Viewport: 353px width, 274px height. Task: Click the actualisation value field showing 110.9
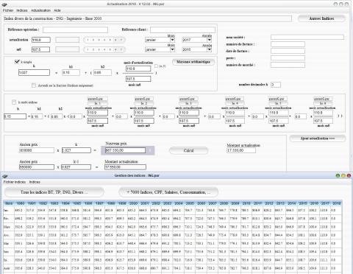pos(41,40)
